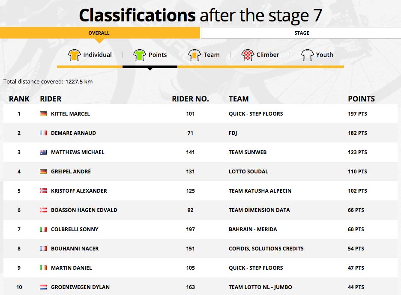The width and height of the screenshot is (401, 295).
Task: Click the polka-dot Climber jersey icon
Action: [248, 55]
